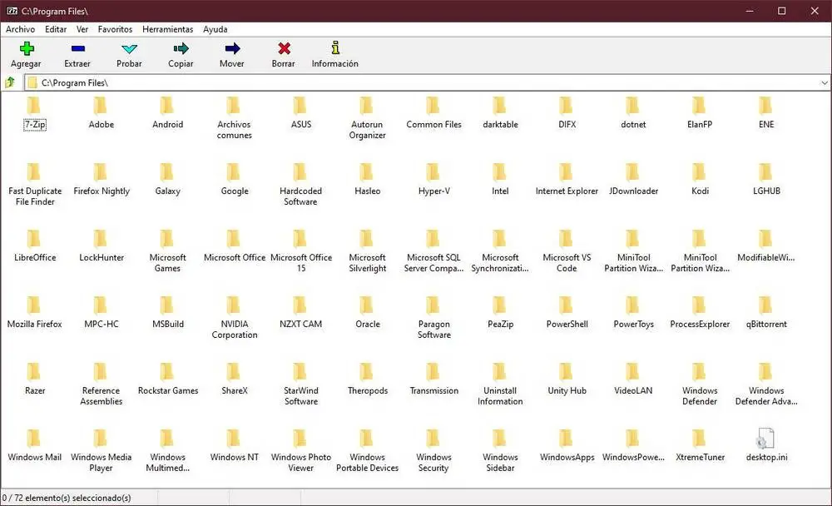
Task: Click the Ayuda menu item
Action: coord(215,29)
